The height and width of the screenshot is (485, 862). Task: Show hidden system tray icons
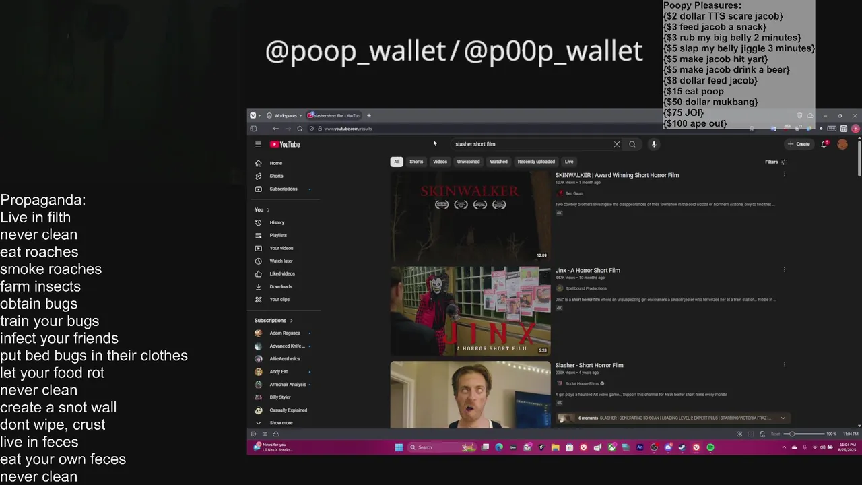coord(784,447)
